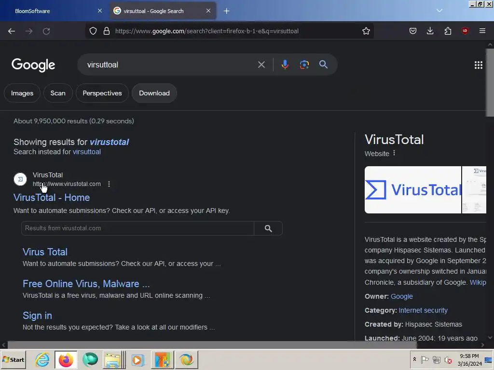Save page to Pocket icon
This screenshot has height=370, width=494.
click(413, 31)
